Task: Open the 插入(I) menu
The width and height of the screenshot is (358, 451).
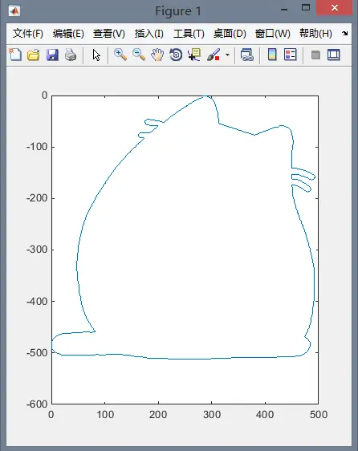Action: [x=148, y=34]
